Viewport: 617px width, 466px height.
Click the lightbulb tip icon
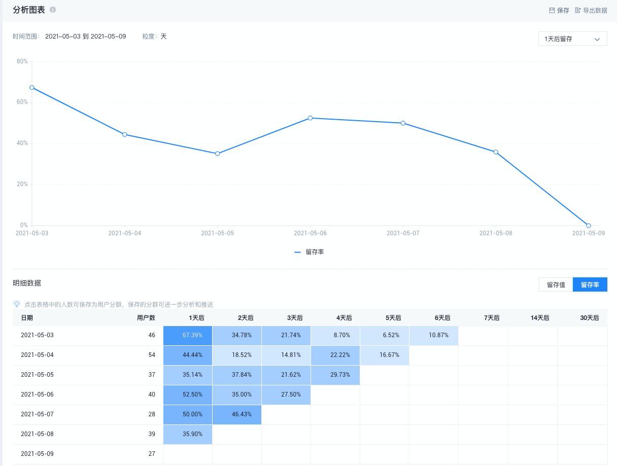pos(17,304)
